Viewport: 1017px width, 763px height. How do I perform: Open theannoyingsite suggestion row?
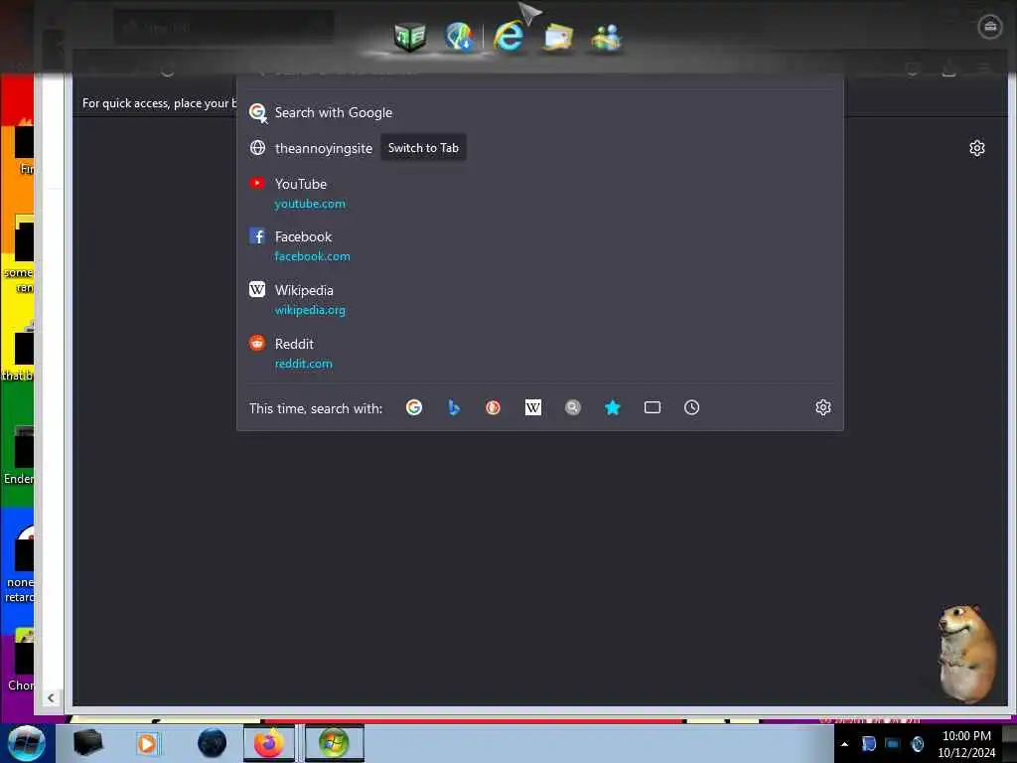click(x=539, y=148)
